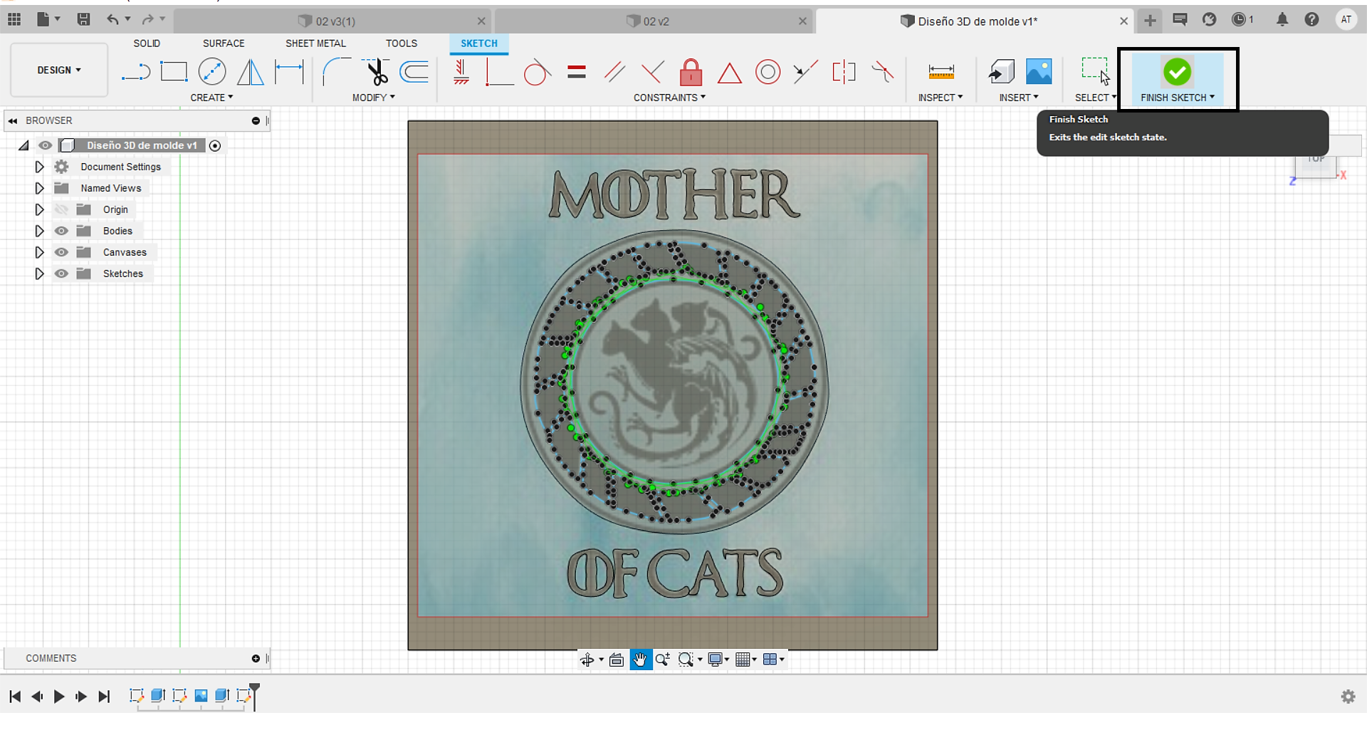1367x735 pixels.
Task: Expand the Canvases node
Action: tap(39, 252)
